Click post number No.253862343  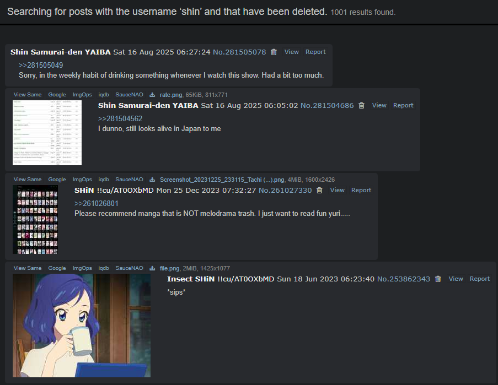(403, 279)
